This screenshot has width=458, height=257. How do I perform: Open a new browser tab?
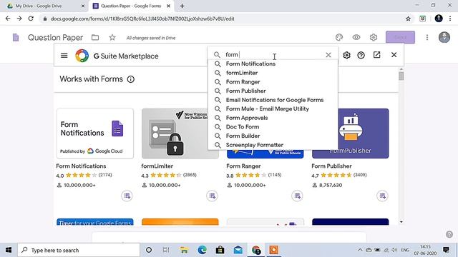[x=182, y=6]
